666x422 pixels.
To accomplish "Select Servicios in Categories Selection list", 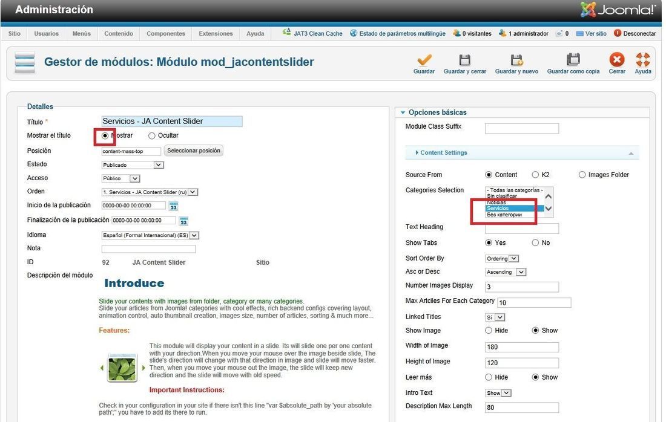I will pos(515,208).
